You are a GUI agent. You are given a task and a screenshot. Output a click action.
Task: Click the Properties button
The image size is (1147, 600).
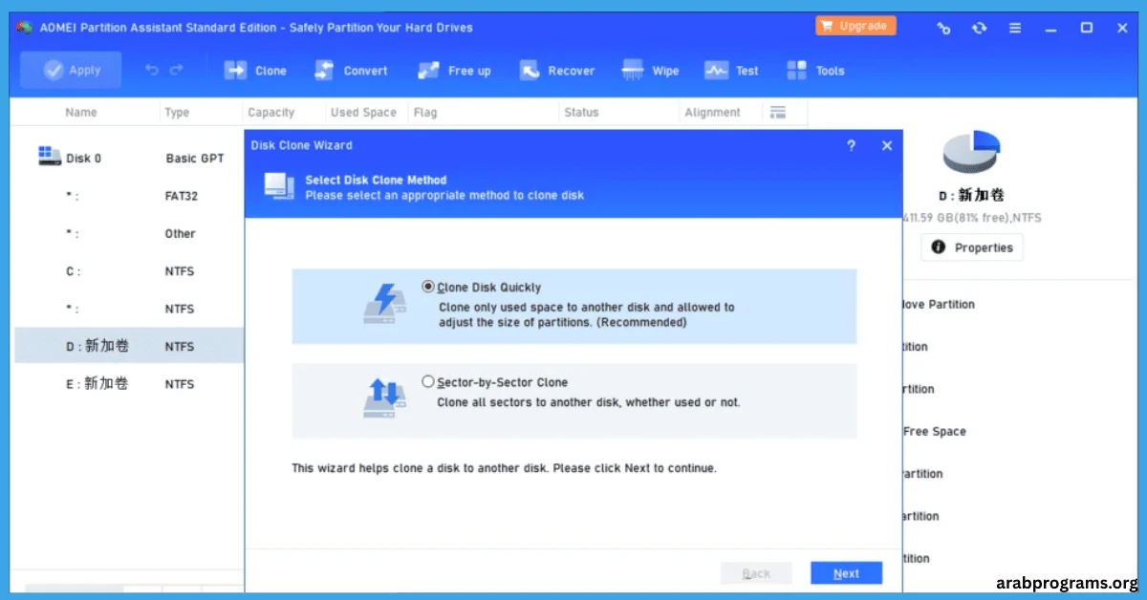coord(972,247)
